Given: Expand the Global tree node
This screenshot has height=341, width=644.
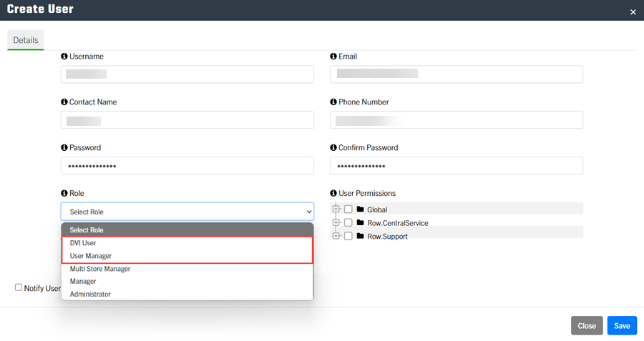Looking at the screenshot, I should 336,209.
